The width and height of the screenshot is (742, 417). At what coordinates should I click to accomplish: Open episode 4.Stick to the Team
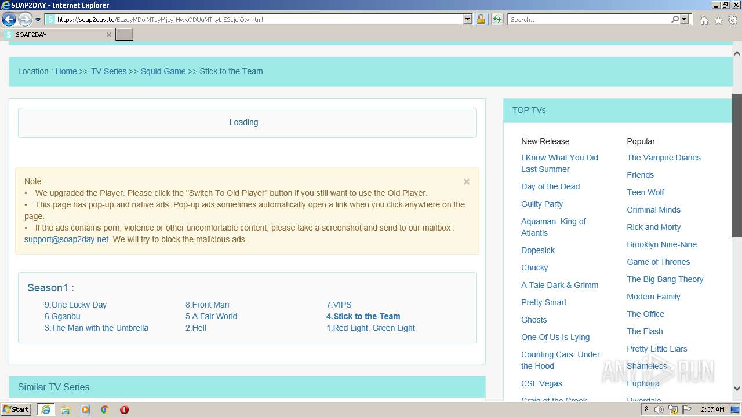pos(363,316)
